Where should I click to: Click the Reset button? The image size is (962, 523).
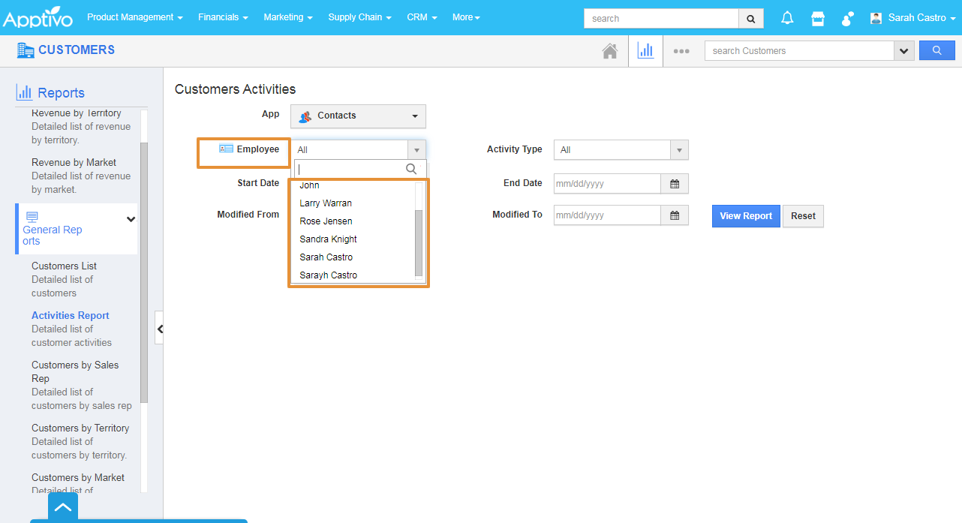coord(803,216)
